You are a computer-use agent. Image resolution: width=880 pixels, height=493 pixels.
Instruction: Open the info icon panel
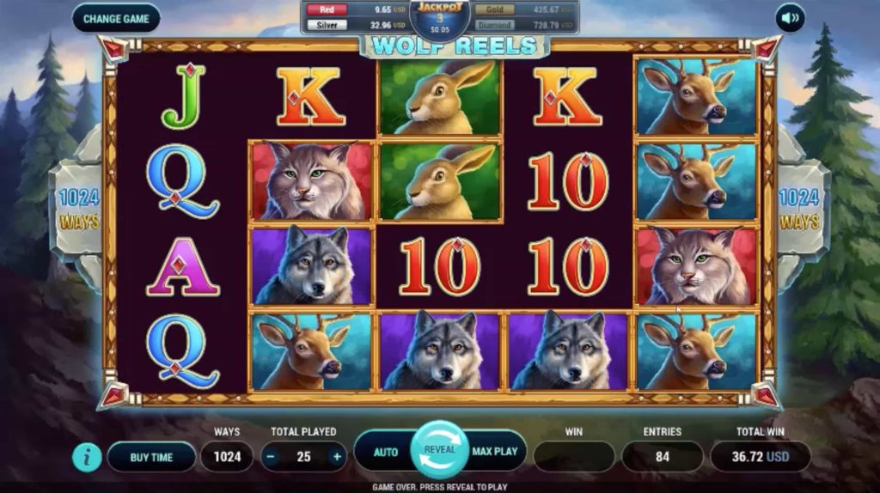[x=87, y=457]
